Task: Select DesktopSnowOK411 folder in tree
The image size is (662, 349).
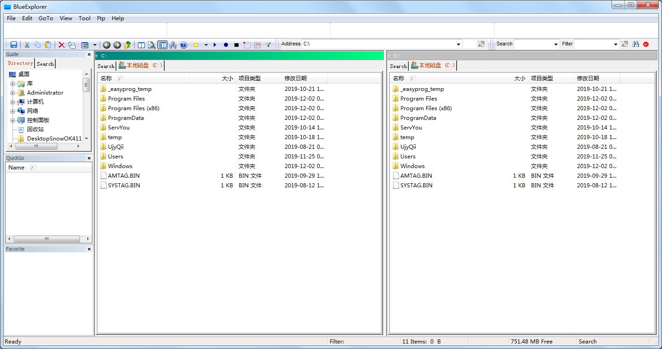Action: [x=54, y=139]
